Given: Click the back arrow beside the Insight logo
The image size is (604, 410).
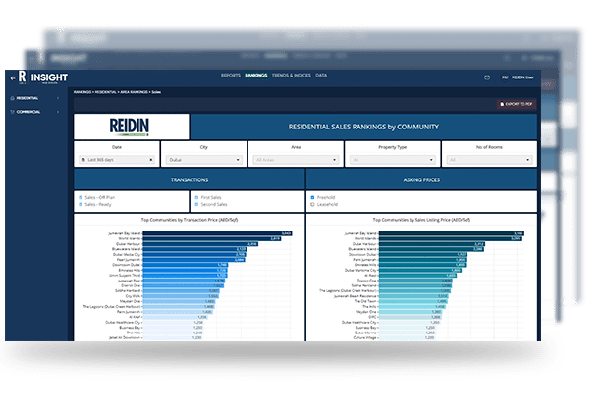Looking at the screenshot, I should (13, 78).
